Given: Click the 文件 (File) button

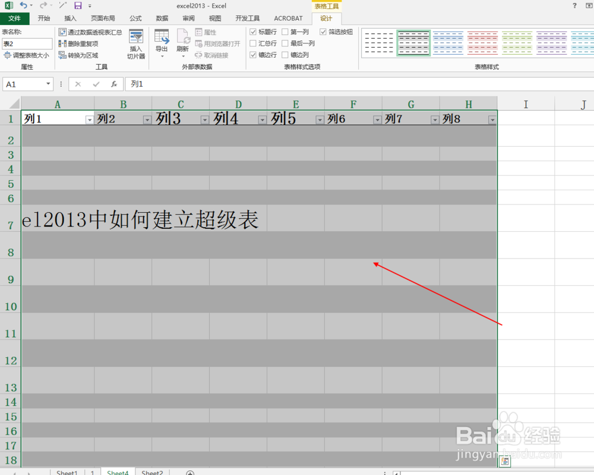Looking at the screenshot, I should click(x=15, y=18).
